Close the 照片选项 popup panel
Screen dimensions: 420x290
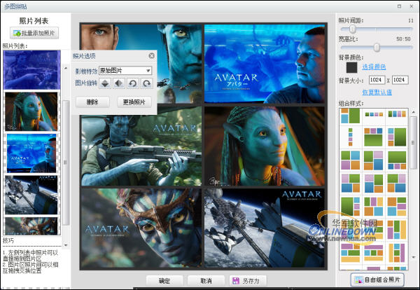point(151,55)
